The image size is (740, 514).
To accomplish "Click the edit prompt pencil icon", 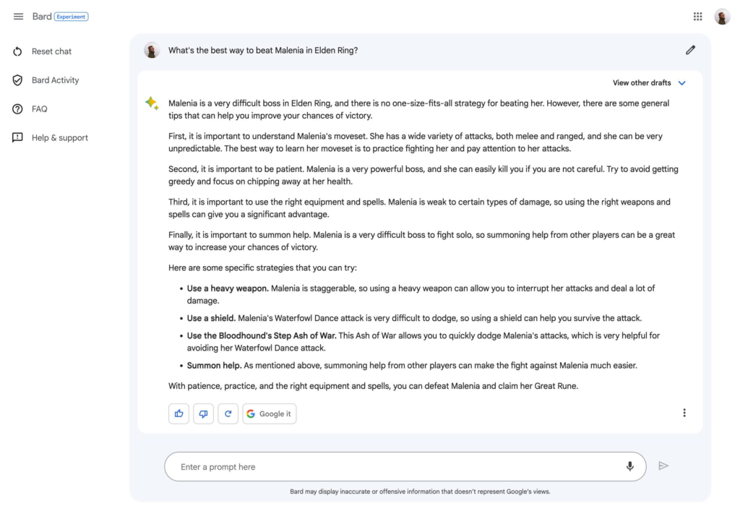I will click(690, 50).
